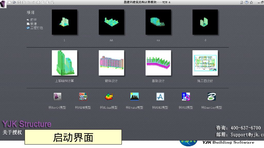This screenshot has width=264, height=148.
Task: Select 转Revit模型 to convert to Revit
Action: coord(57,97)
